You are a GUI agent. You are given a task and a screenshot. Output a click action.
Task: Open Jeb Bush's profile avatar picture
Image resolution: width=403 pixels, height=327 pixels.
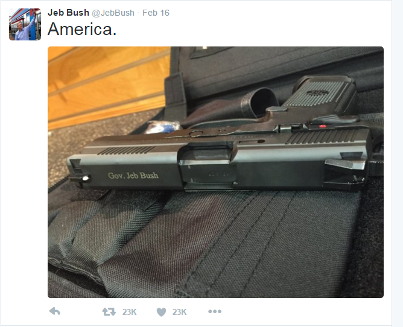pos(25,24)
